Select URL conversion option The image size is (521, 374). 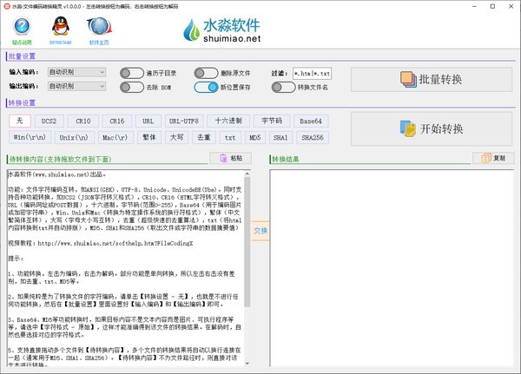[x=148, y=121]
